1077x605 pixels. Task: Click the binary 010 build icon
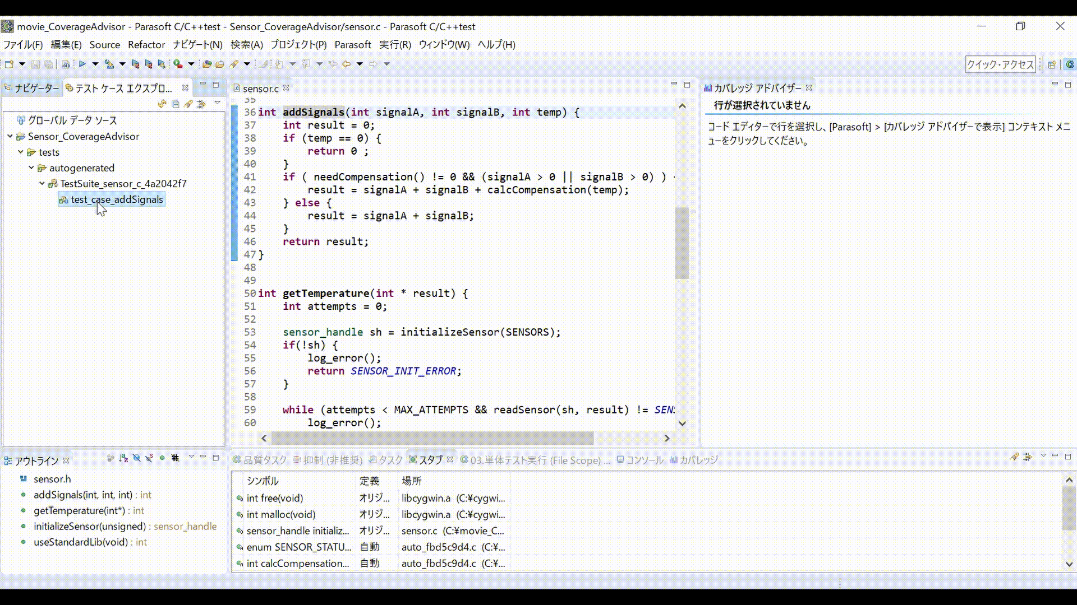click(66, 64)
